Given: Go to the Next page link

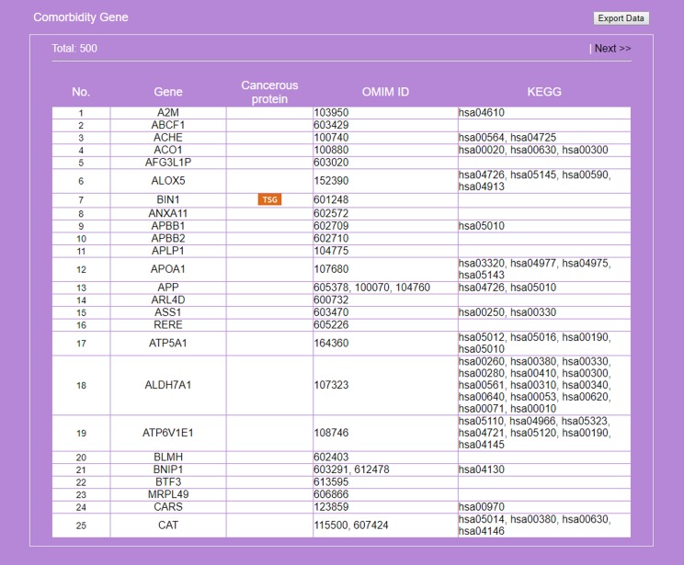Looking at the screenshot, I should click(x=612, y=49).
